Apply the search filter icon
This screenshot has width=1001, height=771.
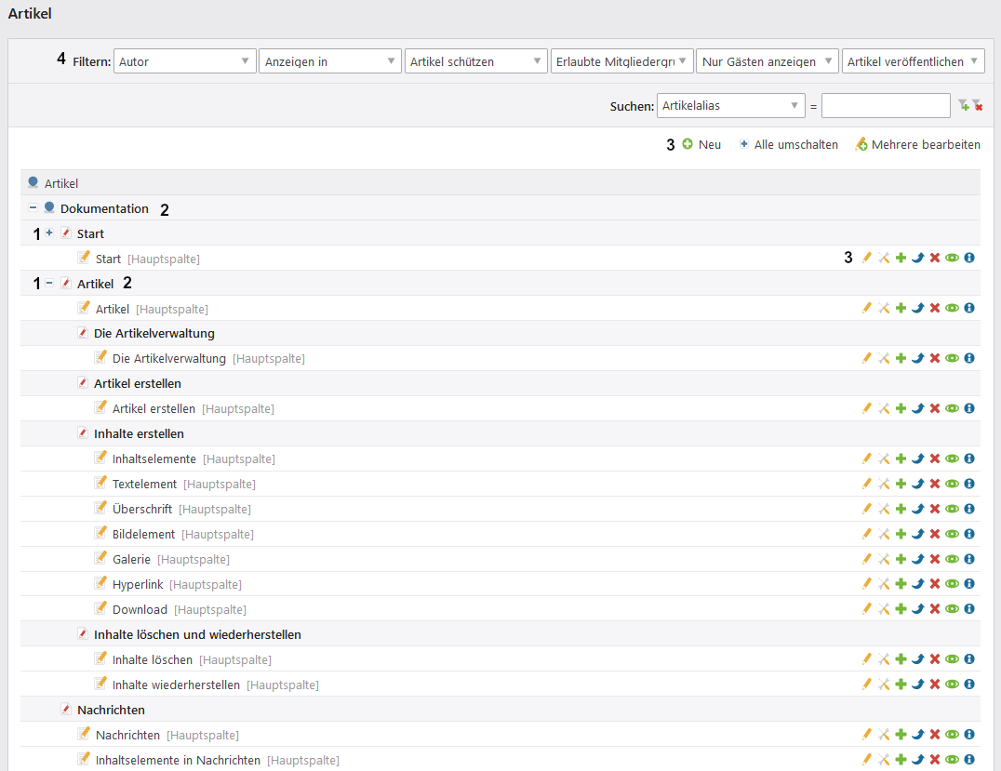963,106
